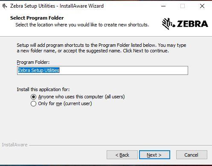Click the "Program Folder:" field label
The width and height of the screenshot is (212, 166).
pos(33,62)
